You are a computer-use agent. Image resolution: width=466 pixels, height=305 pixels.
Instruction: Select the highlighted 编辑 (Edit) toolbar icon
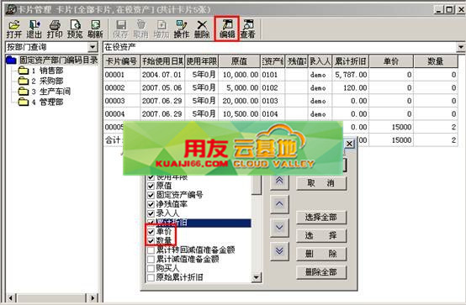[227, 29]
